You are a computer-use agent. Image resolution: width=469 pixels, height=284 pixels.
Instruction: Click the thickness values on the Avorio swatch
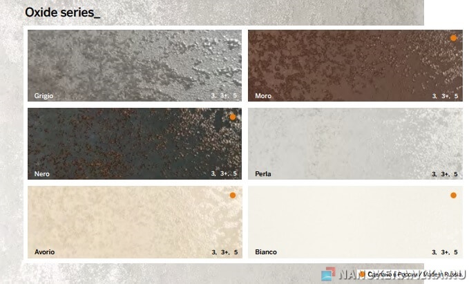(x=224, y=252)
